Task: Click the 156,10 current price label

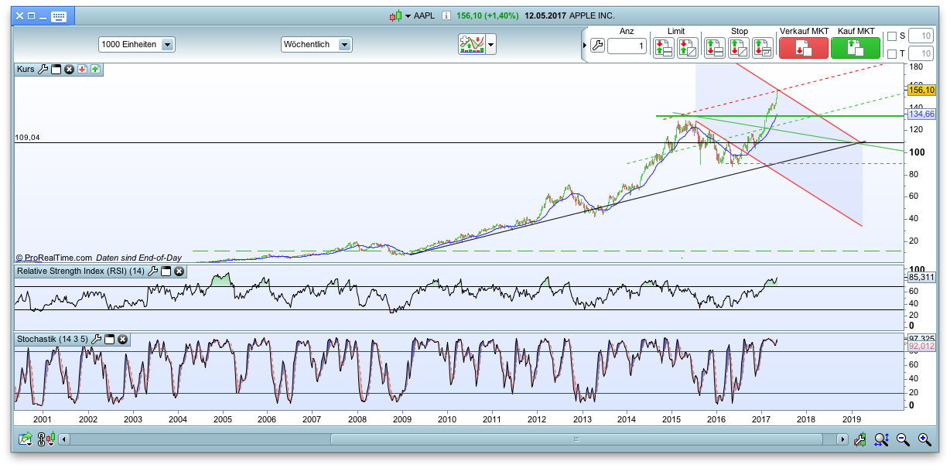Action: 921,91
